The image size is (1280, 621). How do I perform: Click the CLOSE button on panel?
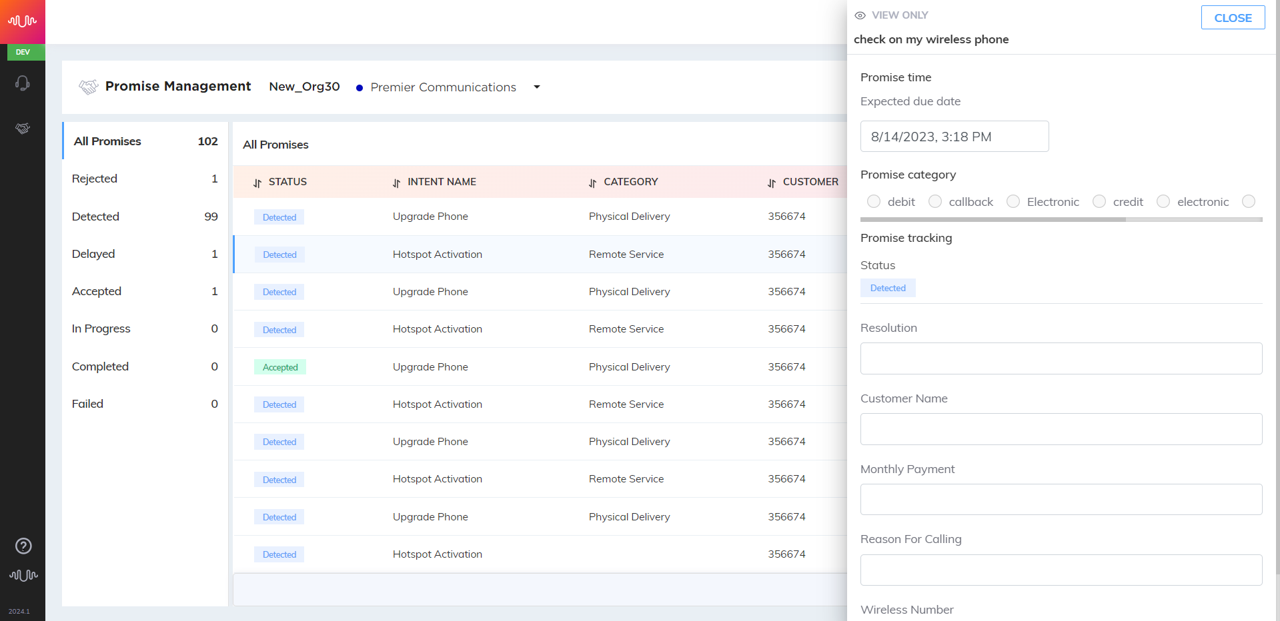[x=1233, y=18]
